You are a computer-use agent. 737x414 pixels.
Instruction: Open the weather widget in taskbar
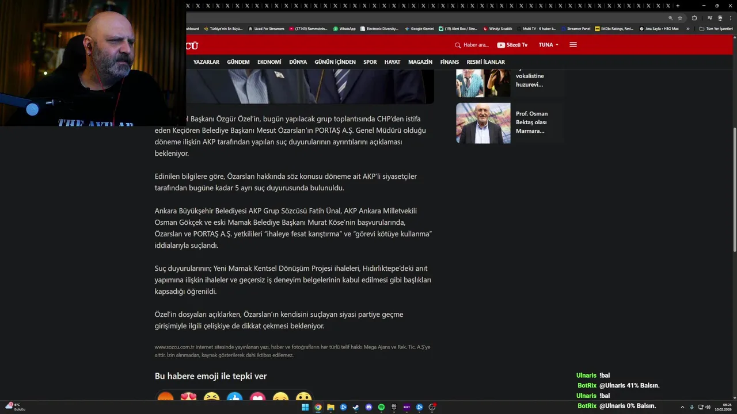15,407
